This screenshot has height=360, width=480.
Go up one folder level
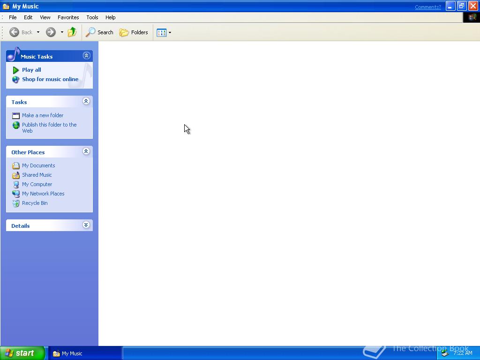coord(72,32)
